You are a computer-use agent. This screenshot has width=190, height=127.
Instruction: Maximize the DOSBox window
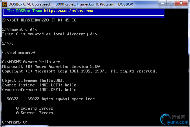(x=170, y=3)
